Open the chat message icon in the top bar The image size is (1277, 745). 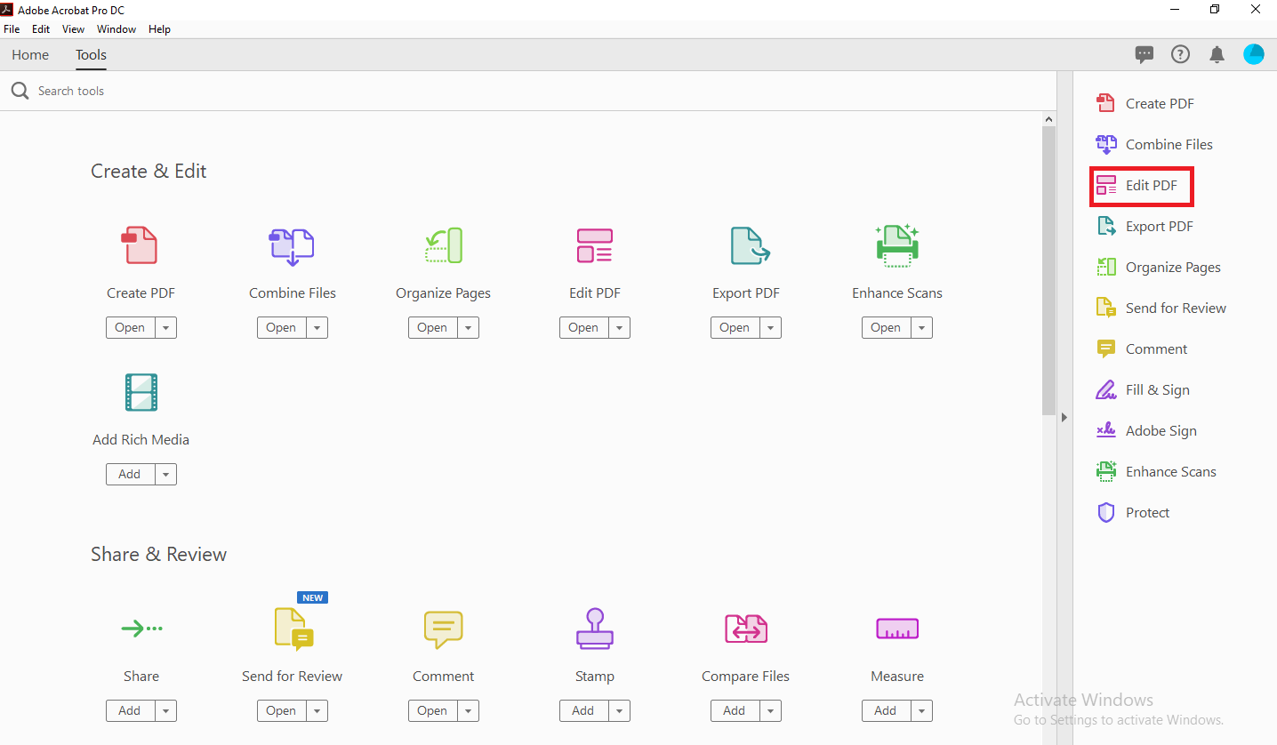pos(1144,54)
